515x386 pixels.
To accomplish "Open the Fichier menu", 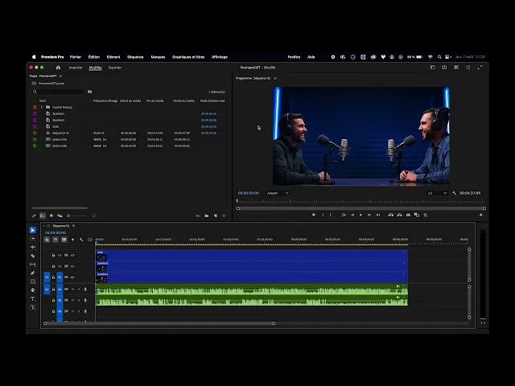I will 76,57.
